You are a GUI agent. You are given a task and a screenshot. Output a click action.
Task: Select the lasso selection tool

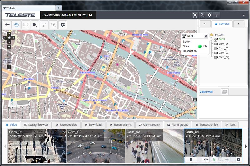pos(44,24)
